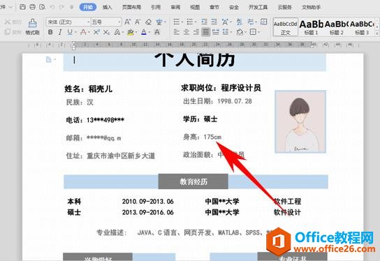Viewport: 380px width, 261px height.
Task: Click the bulleted list icon
Action: (177, 22)
